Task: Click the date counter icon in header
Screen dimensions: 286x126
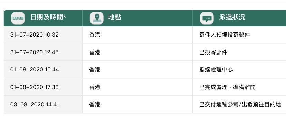Action: (x=18, y=18)
